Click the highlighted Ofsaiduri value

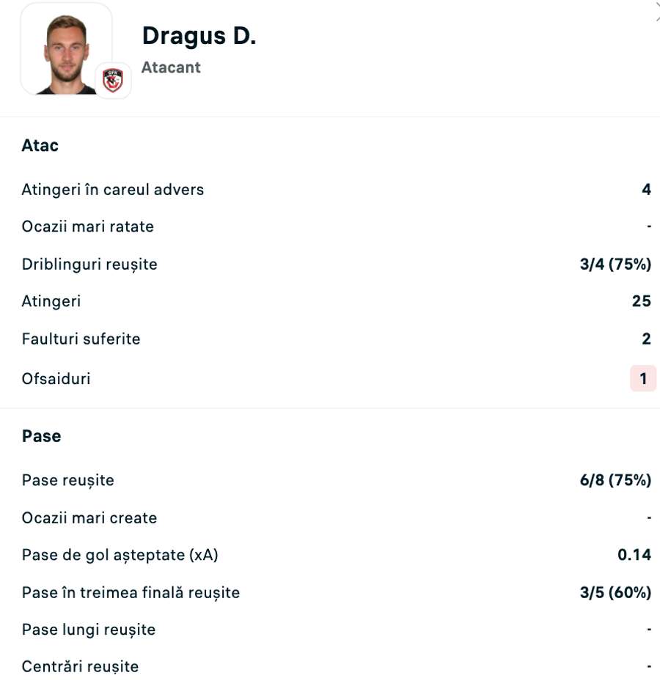pyautogui.click(x=642, y=378)
